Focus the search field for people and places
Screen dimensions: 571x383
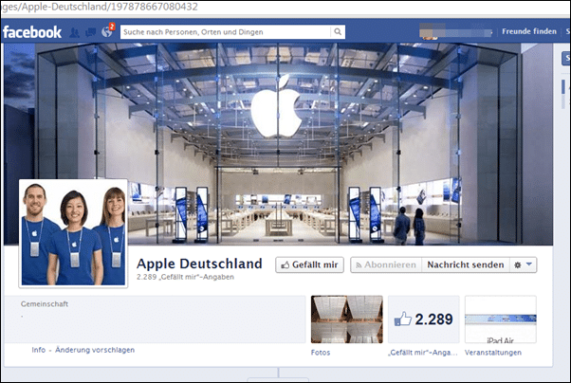226,32
